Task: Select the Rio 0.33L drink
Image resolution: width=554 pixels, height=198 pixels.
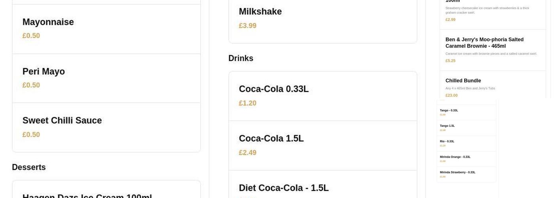Action: coord(466,143)
